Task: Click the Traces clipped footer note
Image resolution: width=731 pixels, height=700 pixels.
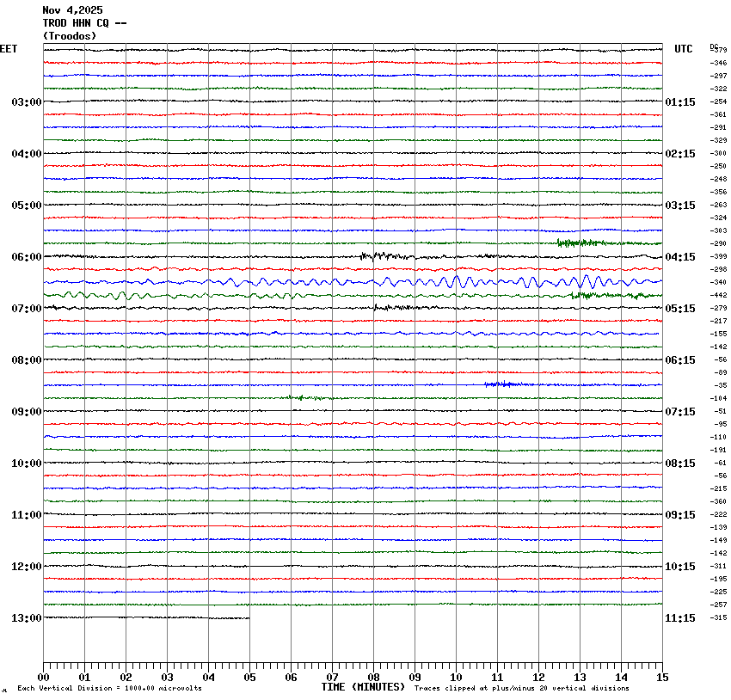Action: point(521,688)
